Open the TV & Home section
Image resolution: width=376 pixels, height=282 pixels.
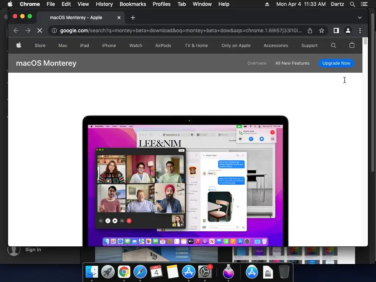click(x=196, y=45)
